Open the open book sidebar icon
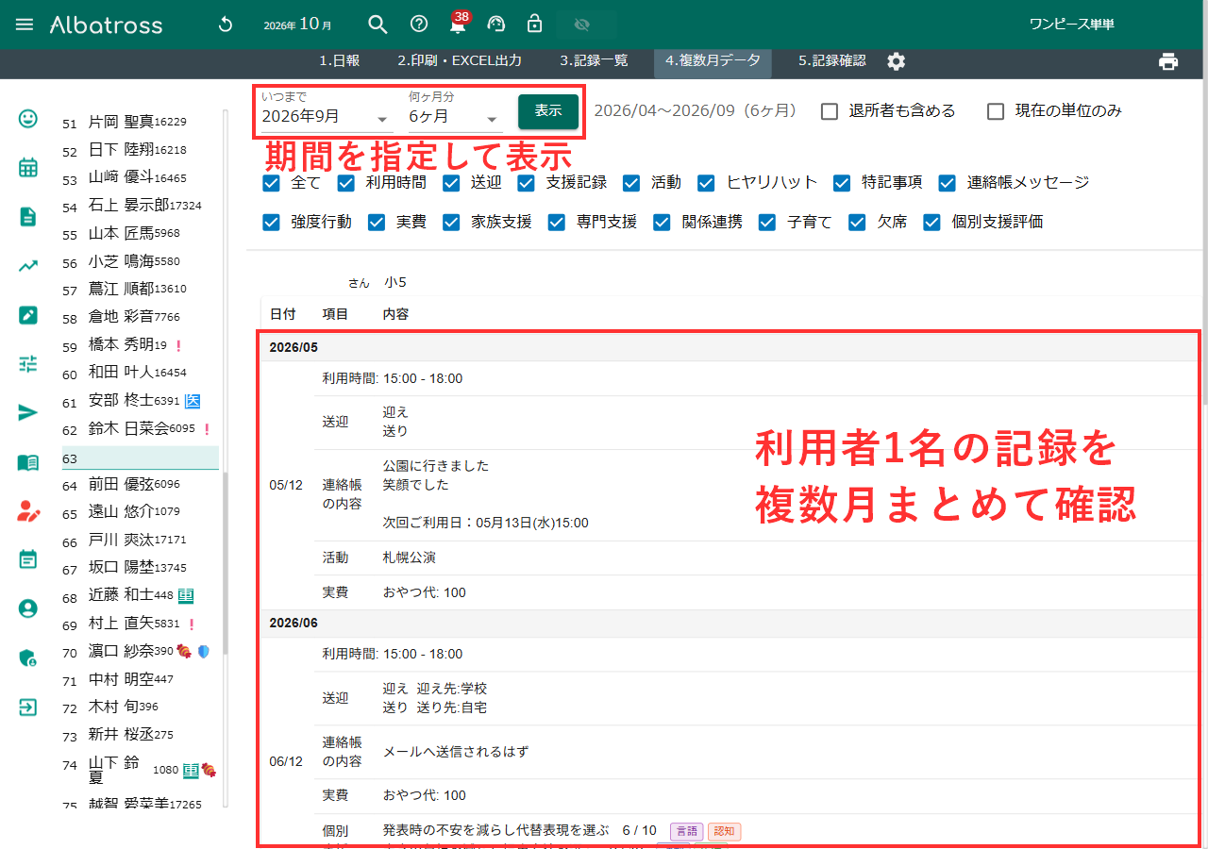This screenshot has width=1208, height=849. coord(28,462)
